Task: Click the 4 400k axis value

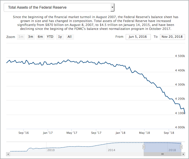Action: pos(180,70)
